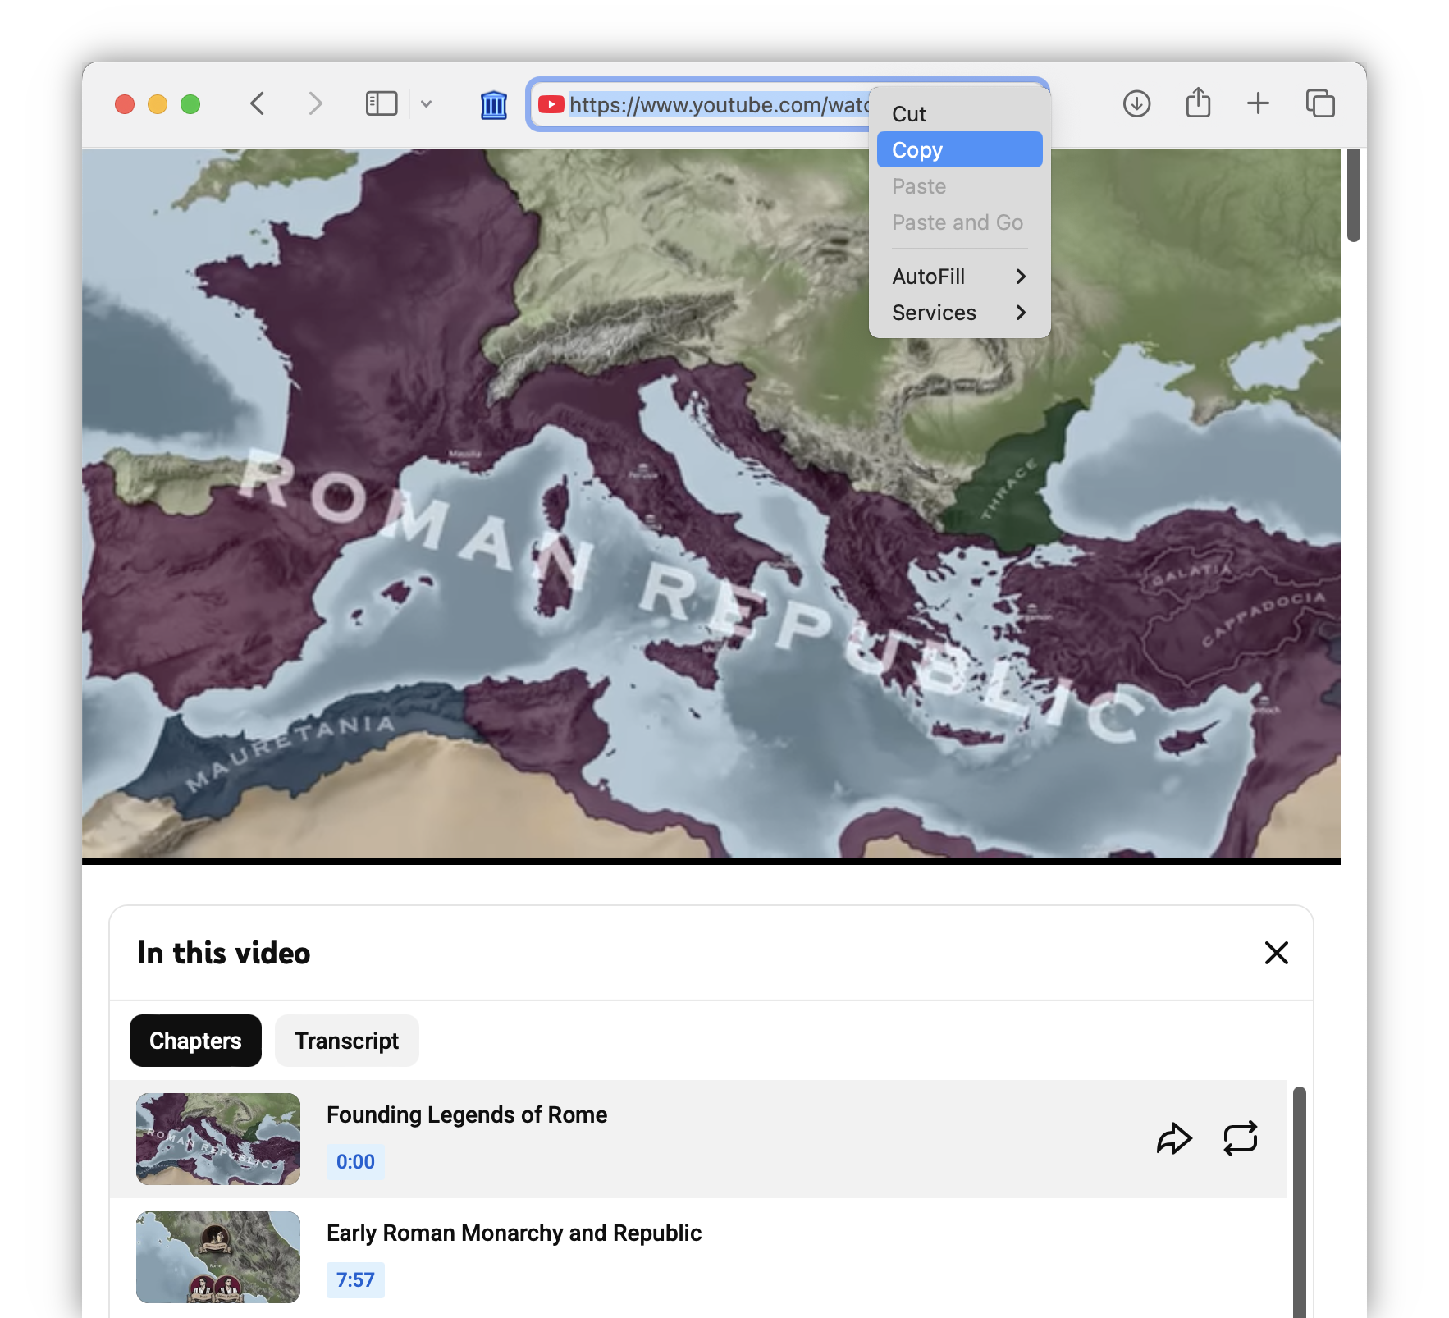Show tab overview icon
1449x1318 pixels.
pos(1320,104)
